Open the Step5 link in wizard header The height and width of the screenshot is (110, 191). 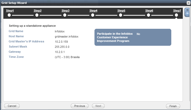pos(121,11)
